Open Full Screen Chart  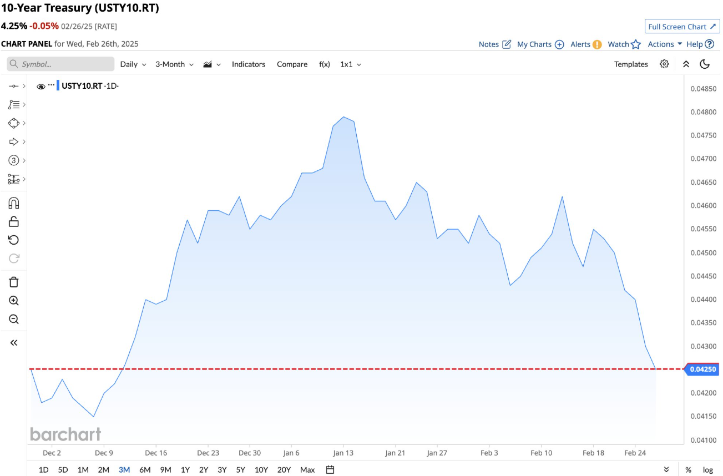point(682,27)
